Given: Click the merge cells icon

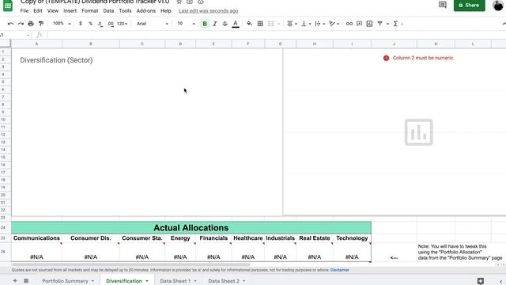Looking at the screenshot, I should point(270,24).
